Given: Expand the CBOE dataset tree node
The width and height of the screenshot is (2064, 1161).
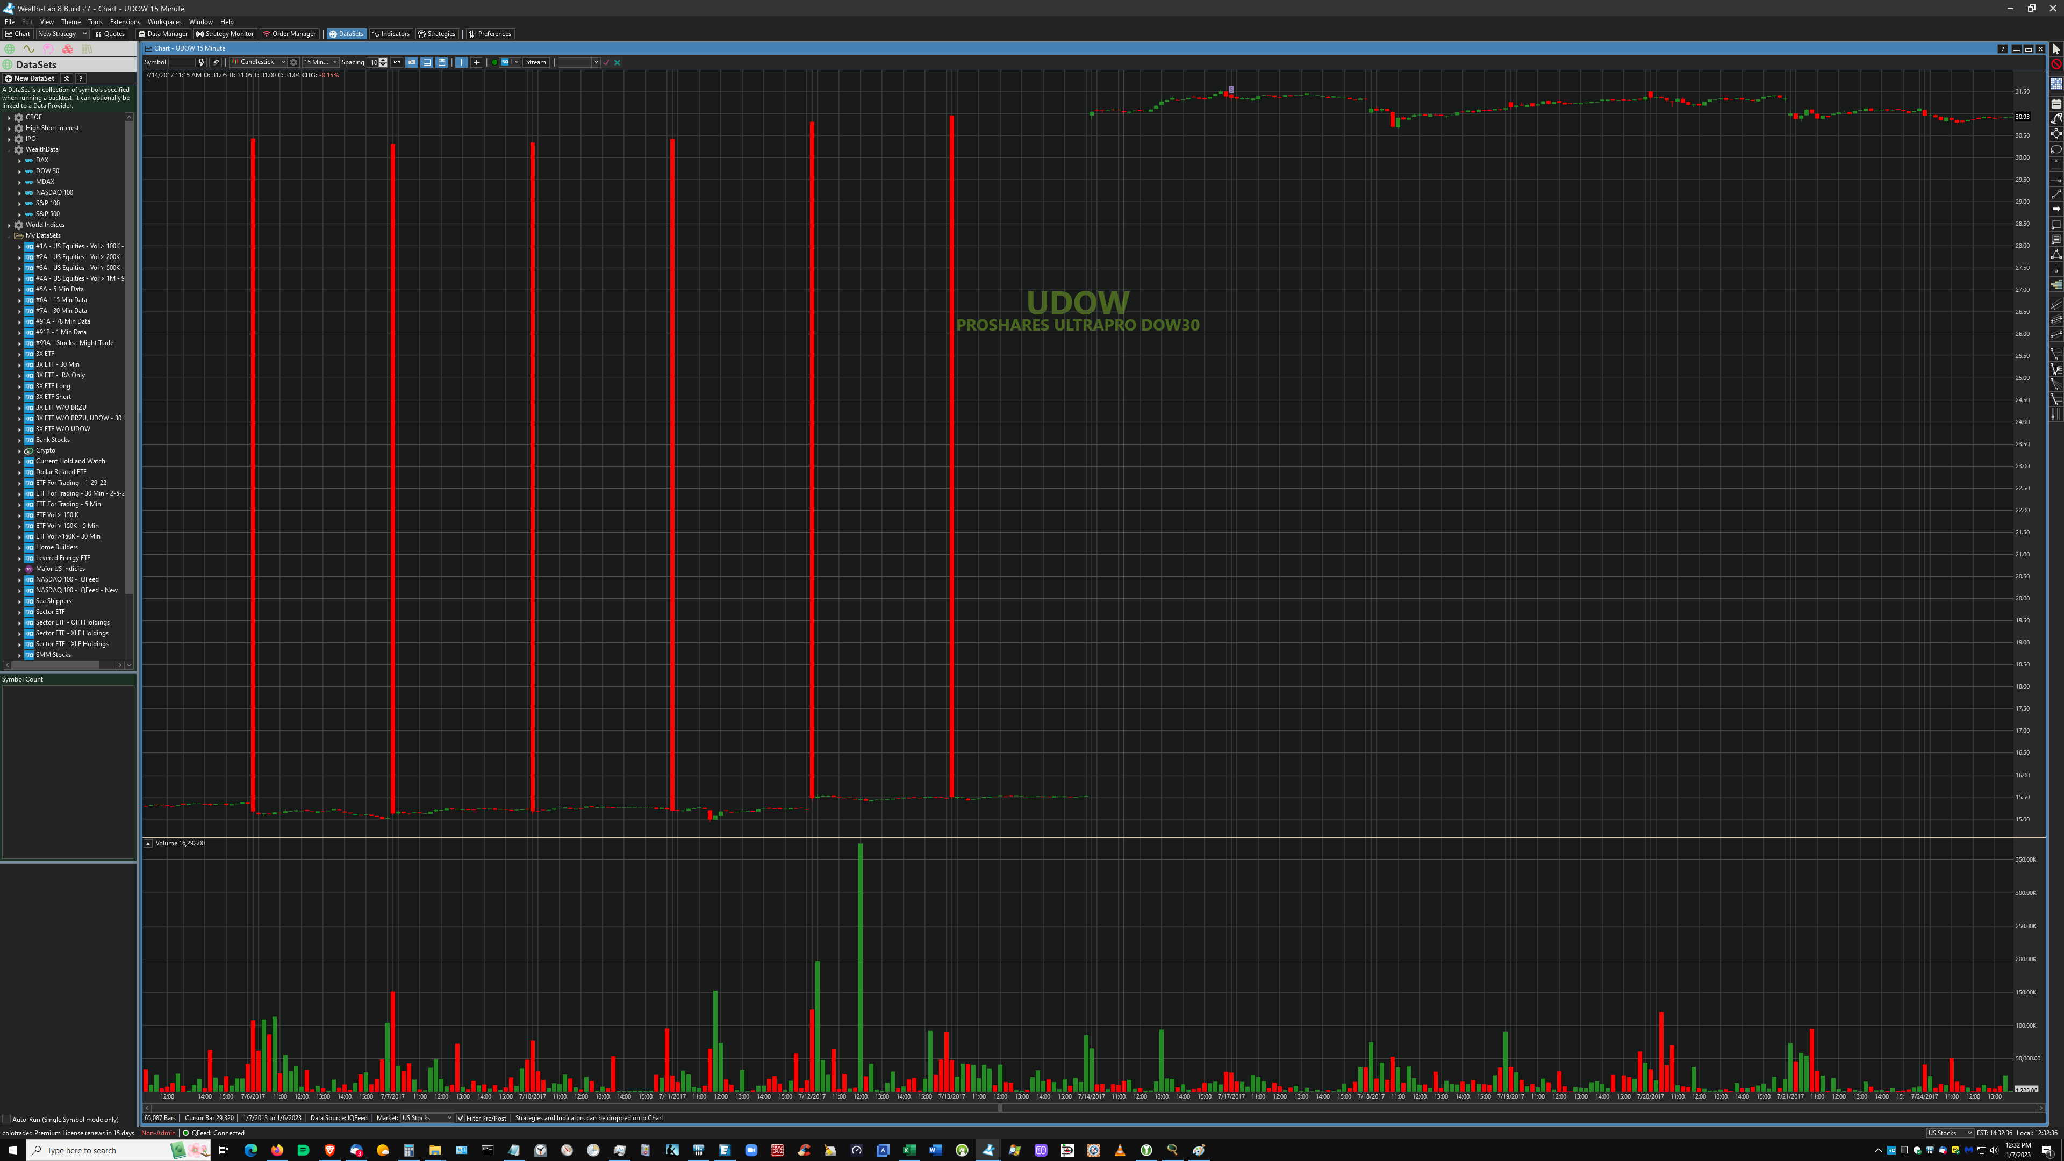Looking at the screenshot, I should [10, 117].
